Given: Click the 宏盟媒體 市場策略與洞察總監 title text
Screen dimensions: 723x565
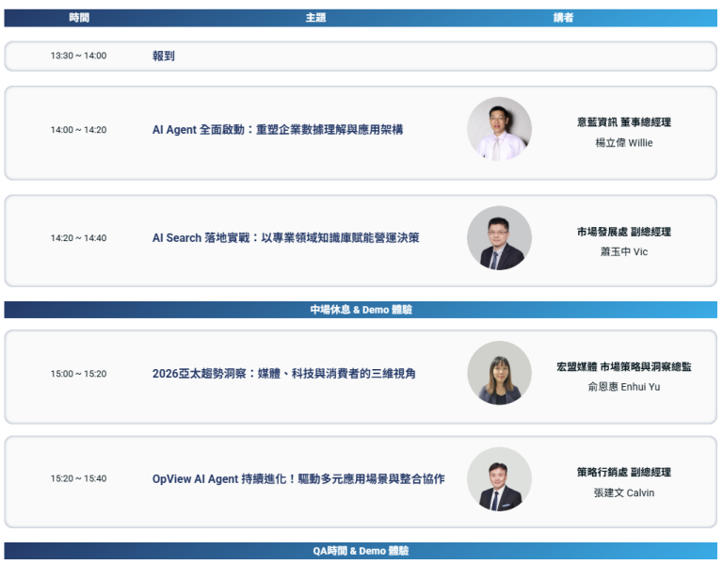Looking at the screenshot, I should [x=623, y=367].
